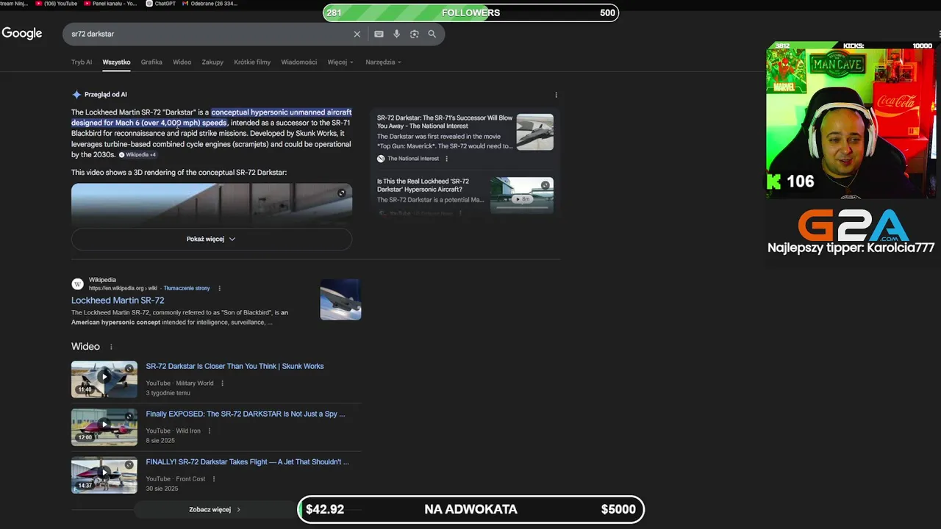Click the 3D rendering video preview
Image resolution: width=941 pixels, height=529 pixels.
212,204
